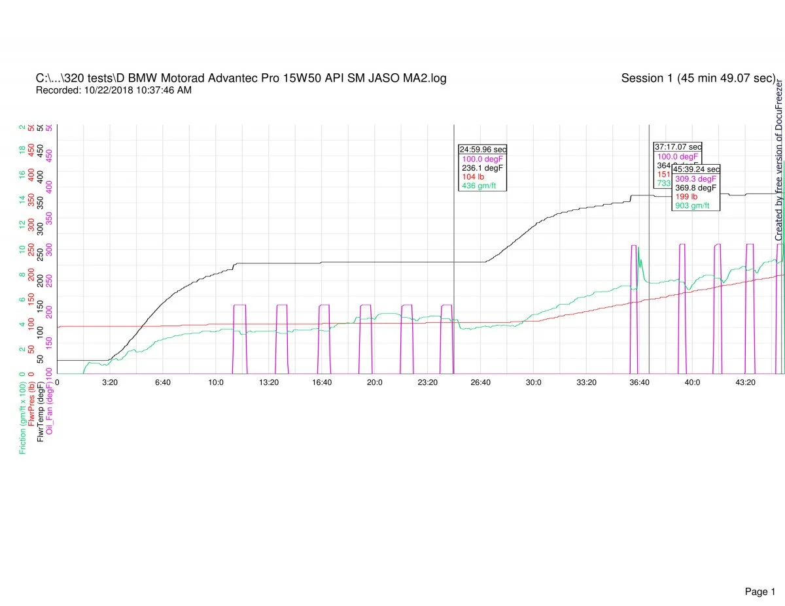Viewport: 785px width, 606px height.
Task: Click the 13:20 time axis tick label
Action: tap(269, 382)
